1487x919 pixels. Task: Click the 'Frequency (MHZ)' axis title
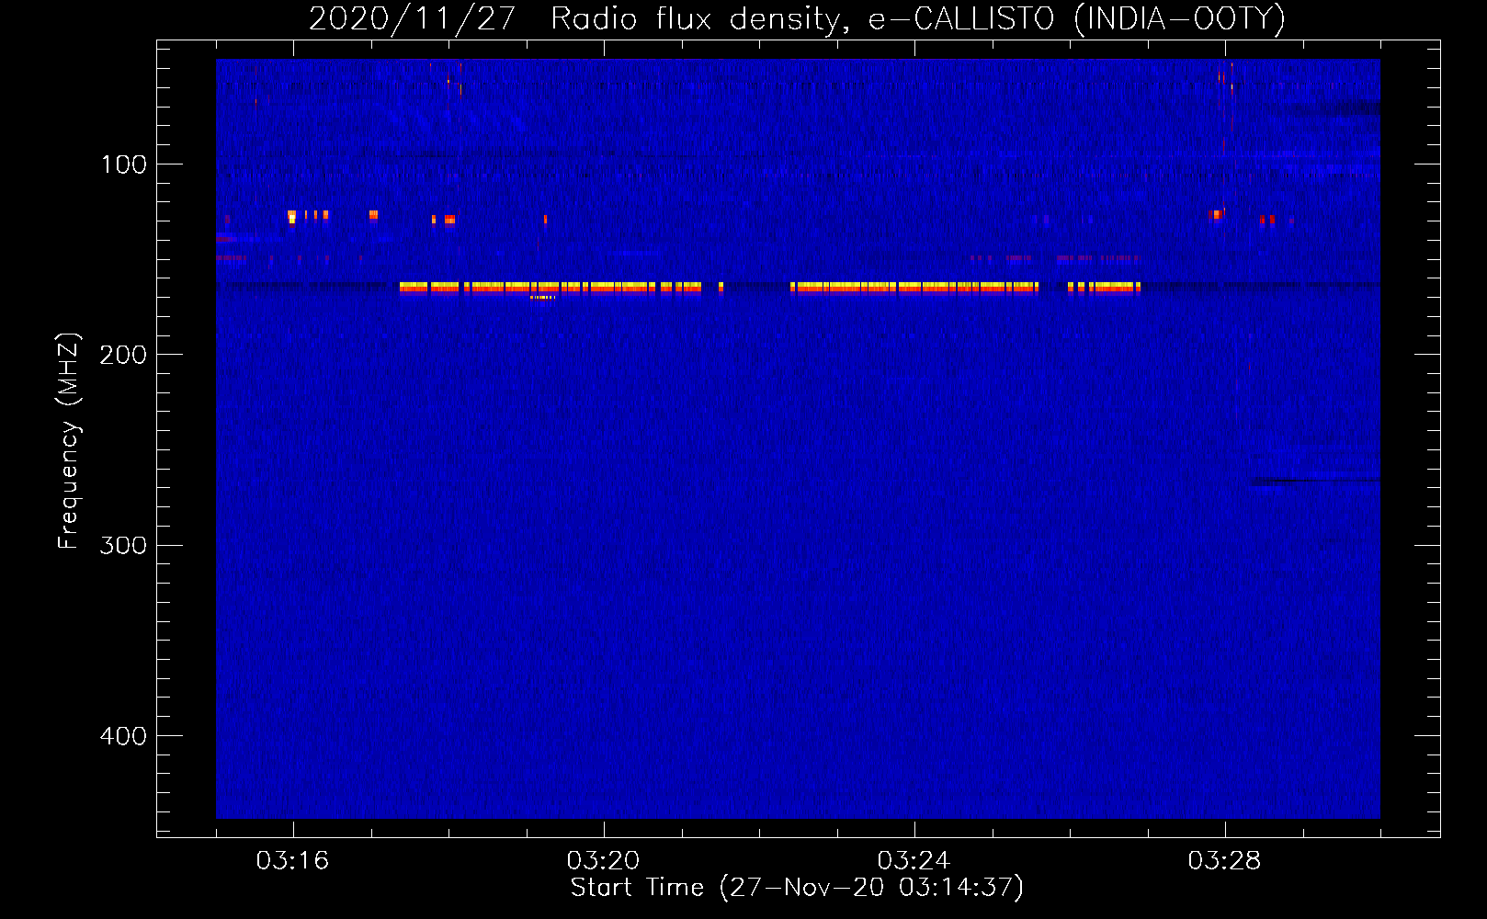(x=69, y=441)
